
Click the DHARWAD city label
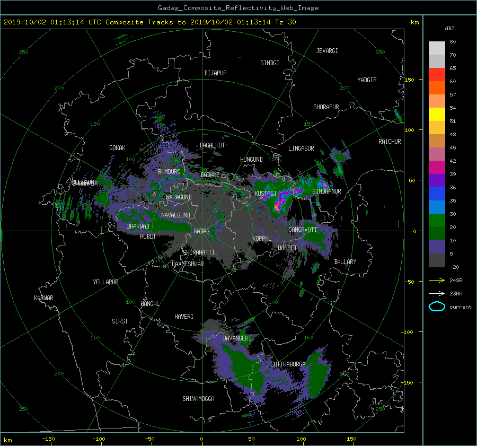138,226
